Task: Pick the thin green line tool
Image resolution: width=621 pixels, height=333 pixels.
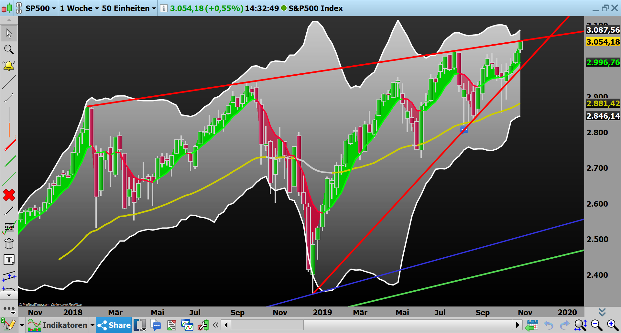Action: (x=9, y=179)
